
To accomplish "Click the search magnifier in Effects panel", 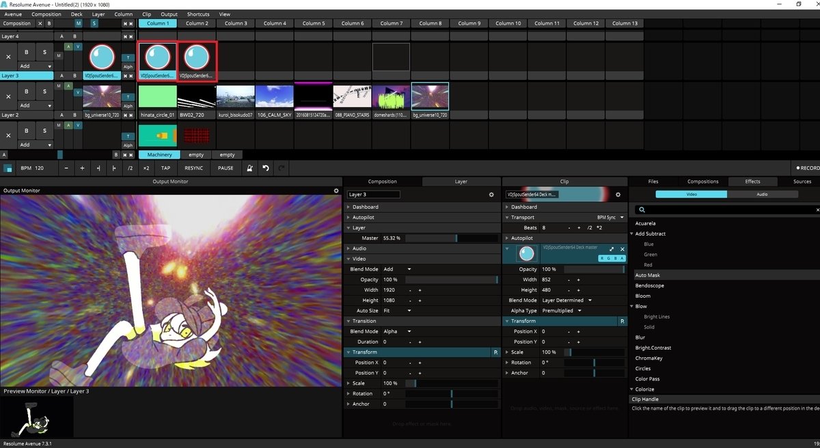I will 642,210.
